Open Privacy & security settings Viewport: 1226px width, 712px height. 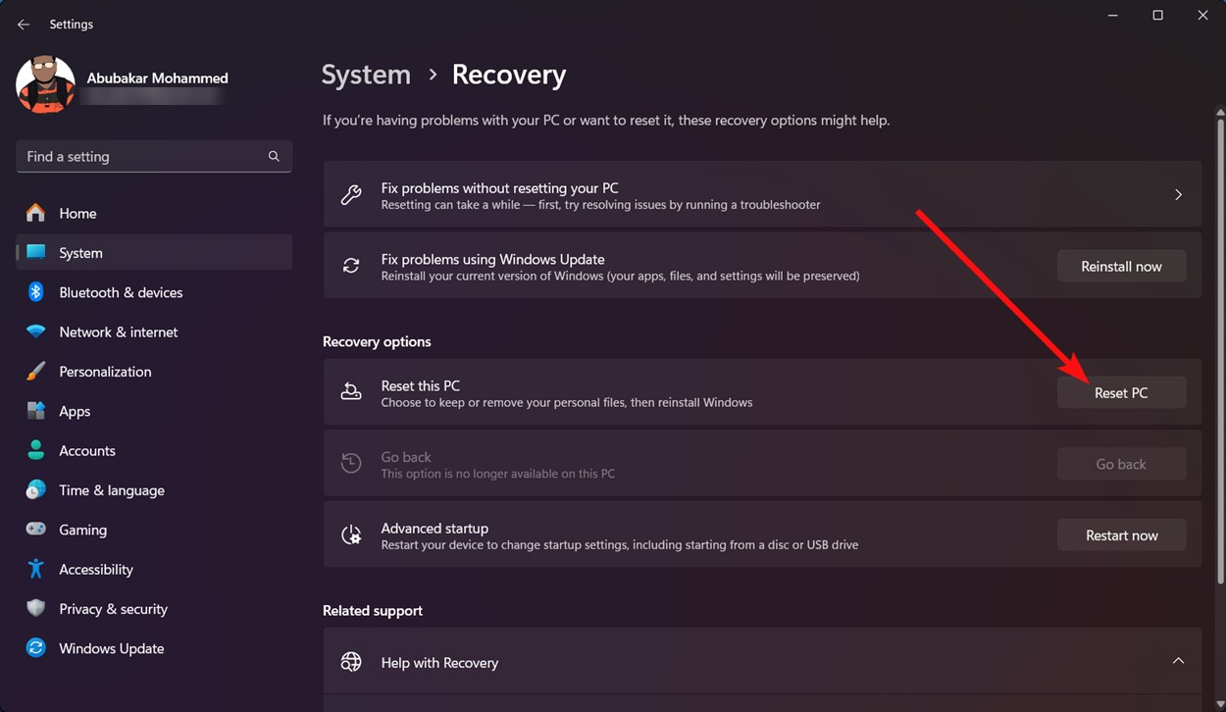tap(113, 608)
